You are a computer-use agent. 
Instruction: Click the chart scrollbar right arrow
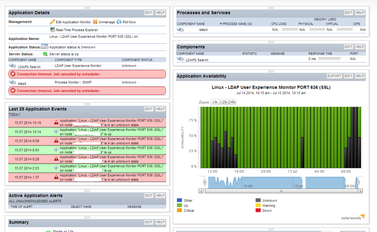click(360, 191)
